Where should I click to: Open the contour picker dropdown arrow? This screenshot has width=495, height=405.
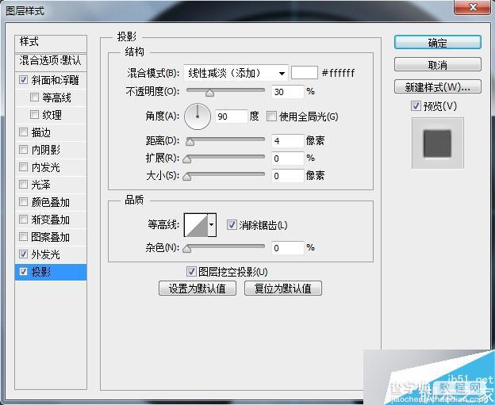212,224
